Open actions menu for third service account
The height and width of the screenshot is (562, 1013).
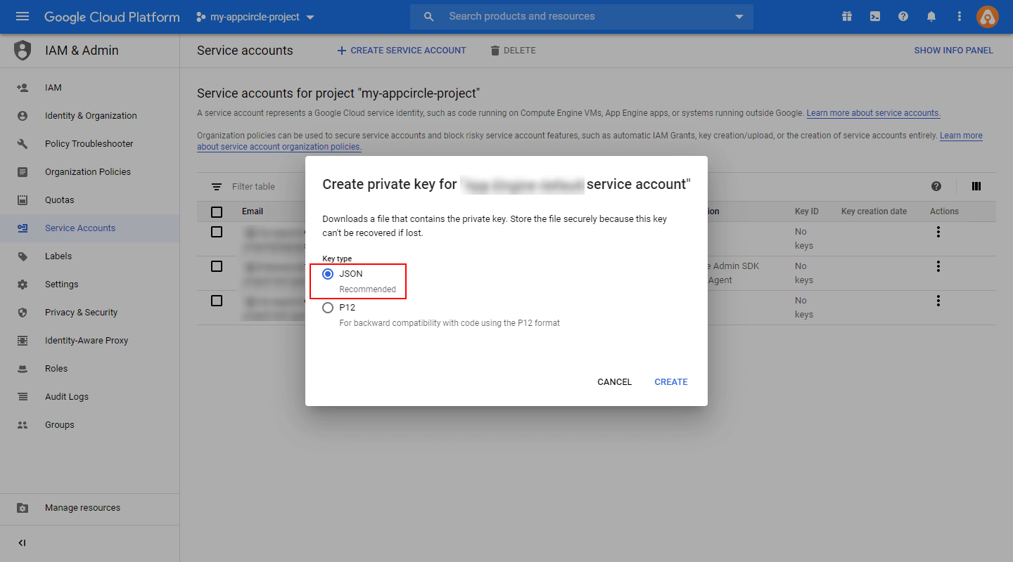938,301
